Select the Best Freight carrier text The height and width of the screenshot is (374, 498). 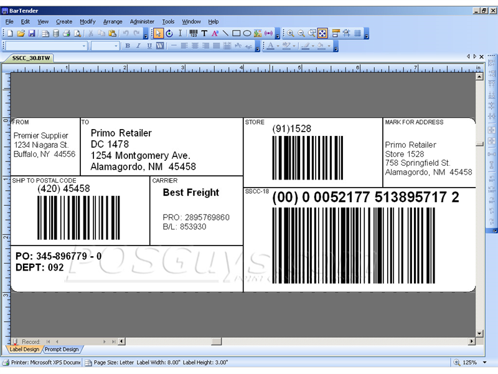point(191,193)
